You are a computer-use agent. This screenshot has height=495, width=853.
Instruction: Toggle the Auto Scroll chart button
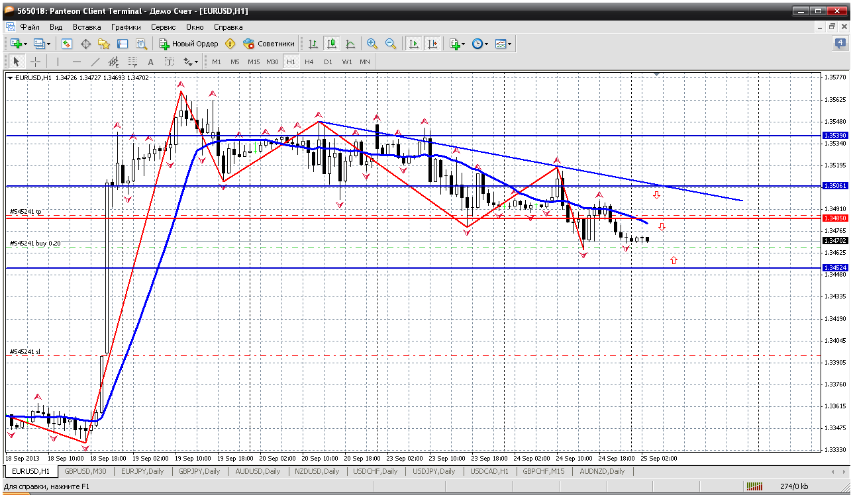414,44
